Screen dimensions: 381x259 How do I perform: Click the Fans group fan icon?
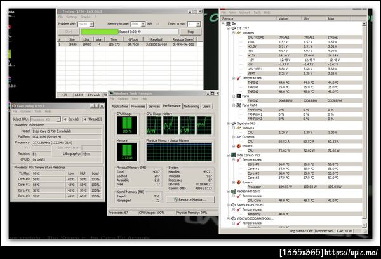239,96
